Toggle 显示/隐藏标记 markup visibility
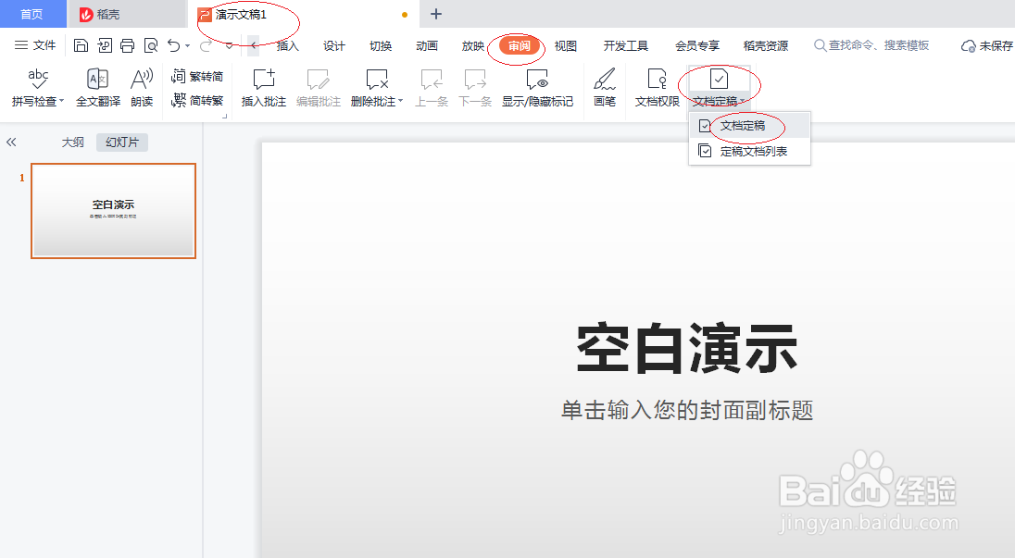 [537, 87]
